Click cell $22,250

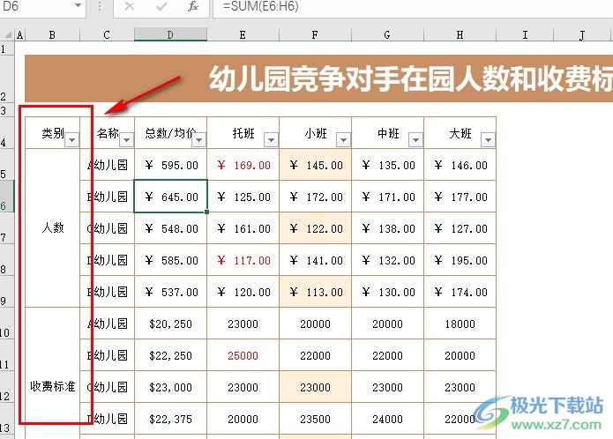click(170, 355)
